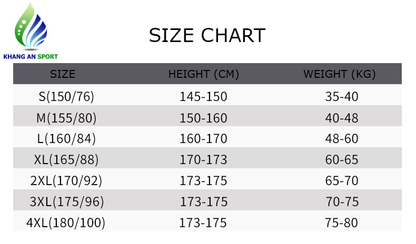Image resolution: width=416 pixels, height=244 pixels.
Task: Select the WEIGHT (KG) column header
Action: point(339,74)
